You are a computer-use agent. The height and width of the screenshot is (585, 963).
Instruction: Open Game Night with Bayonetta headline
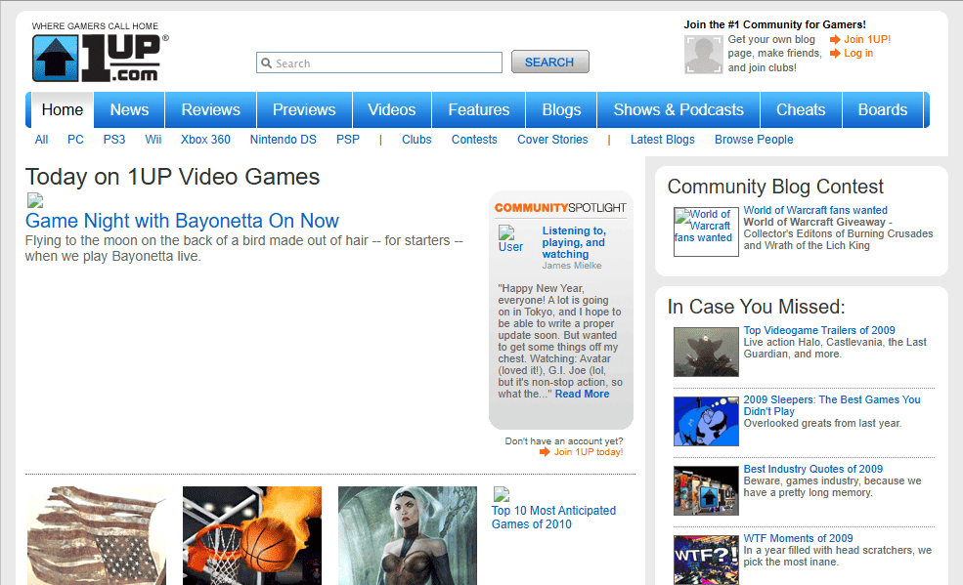coord(182,221)
